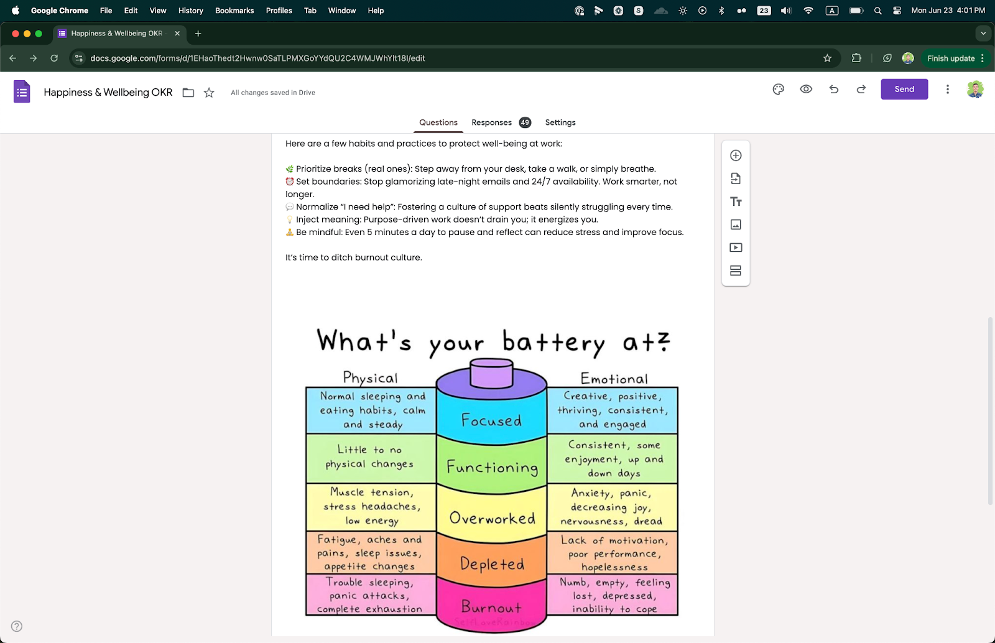Open Chrome menu beside Finish update

point(983,58)
